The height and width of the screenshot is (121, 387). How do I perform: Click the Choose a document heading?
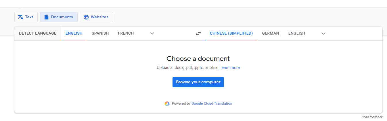198,59
